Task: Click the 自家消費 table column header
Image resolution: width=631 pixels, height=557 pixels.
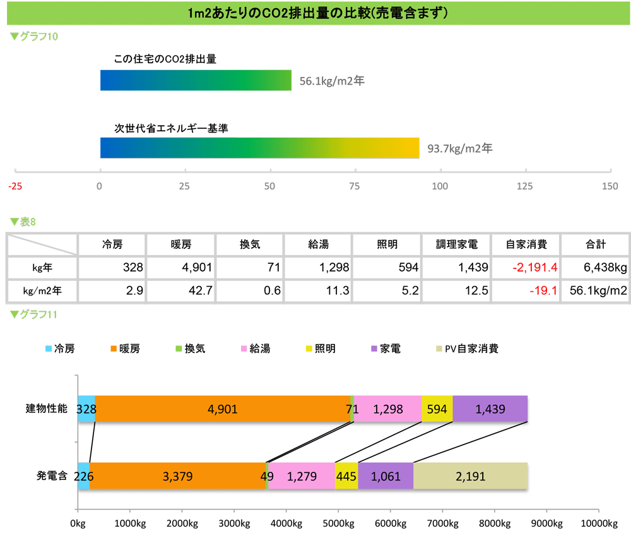Action: [526, 244]
